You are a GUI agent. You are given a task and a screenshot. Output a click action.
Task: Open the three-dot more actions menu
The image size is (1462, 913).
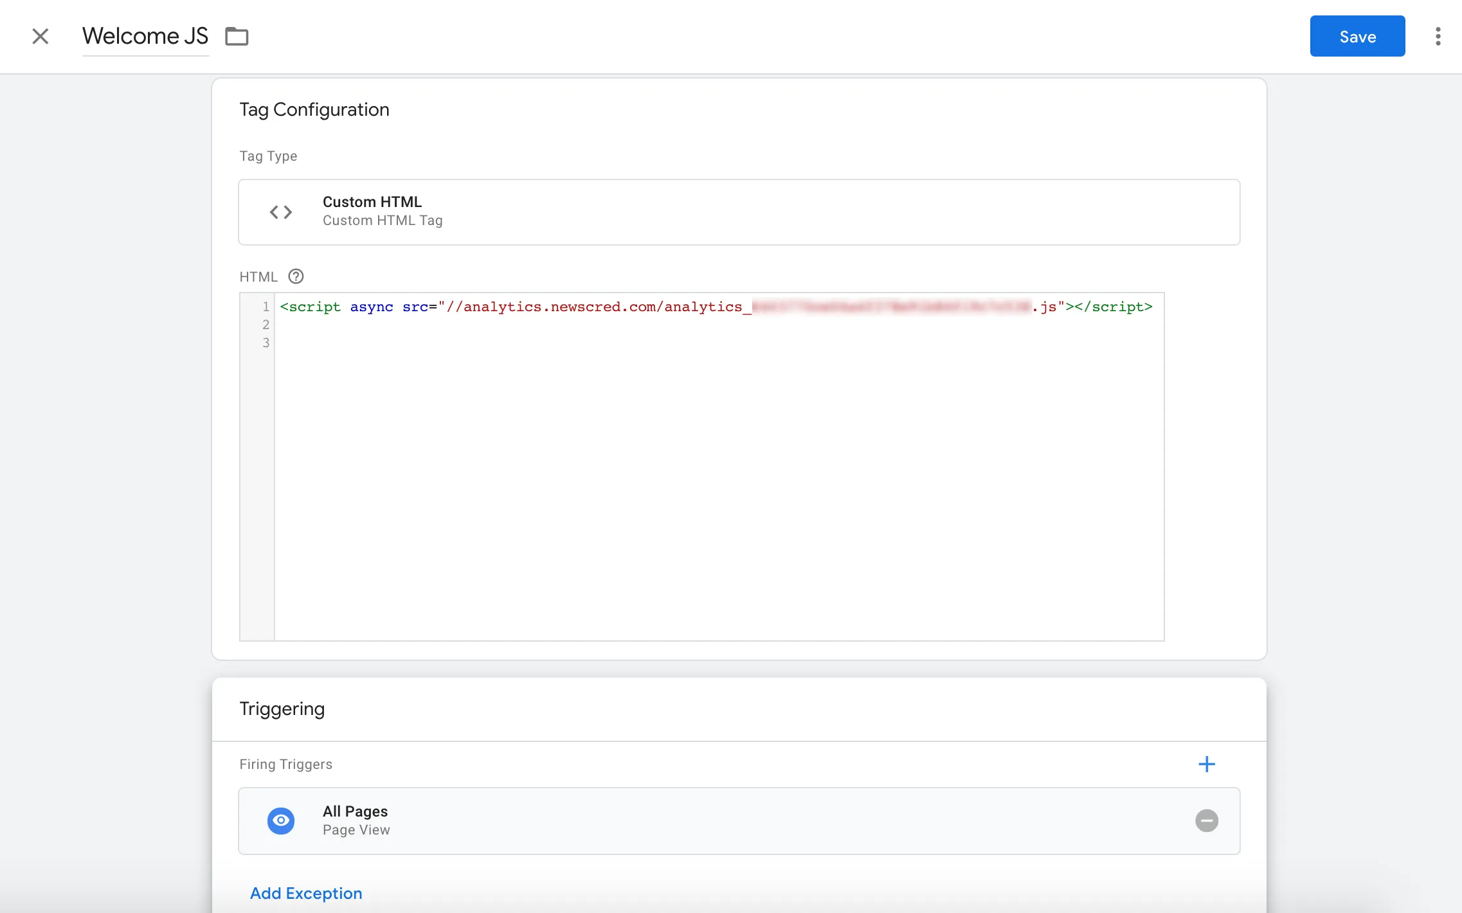1438,36
